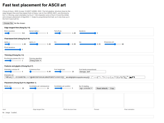
Task: Click the 'No image loaded.' status text
Action: pyautogui.click(x=10, y=113)
